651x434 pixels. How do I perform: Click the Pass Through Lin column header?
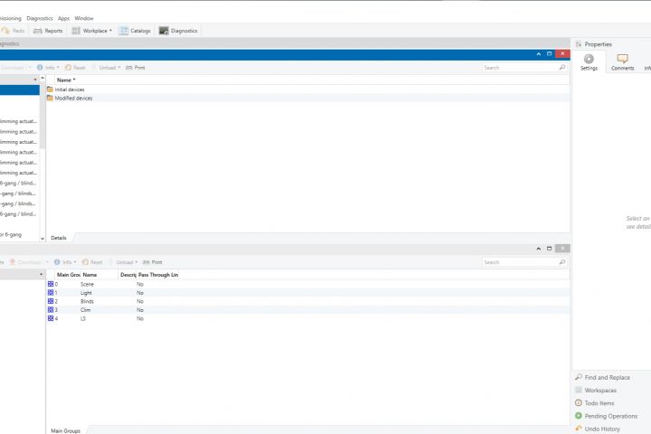pos(158,275)
